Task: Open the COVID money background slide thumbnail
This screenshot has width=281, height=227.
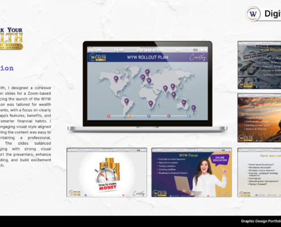Action: (259, 65)
